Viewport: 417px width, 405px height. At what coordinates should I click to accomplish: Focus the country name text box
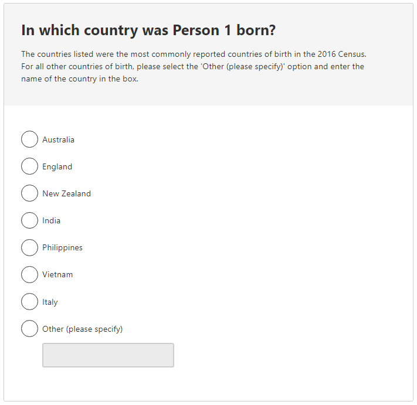108,355
